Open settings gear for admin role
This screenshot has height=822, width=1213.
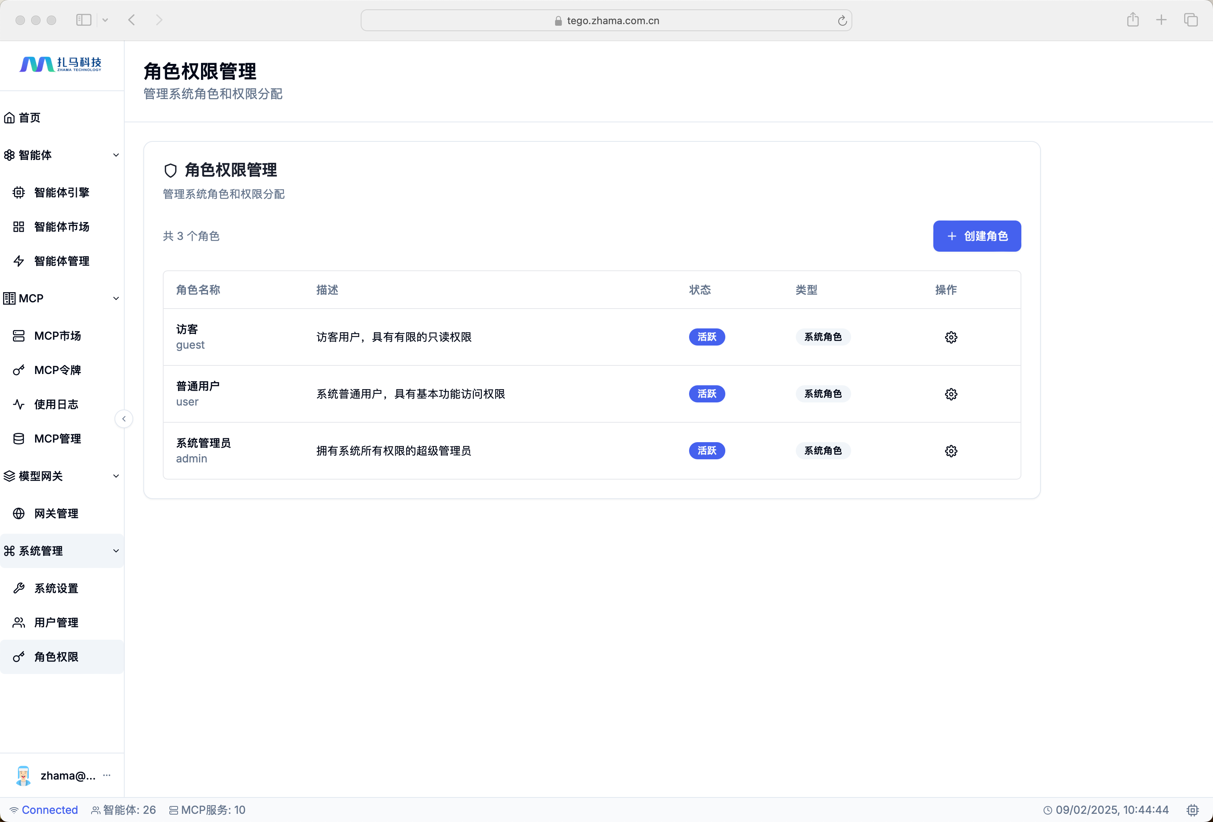coord(950,451)
